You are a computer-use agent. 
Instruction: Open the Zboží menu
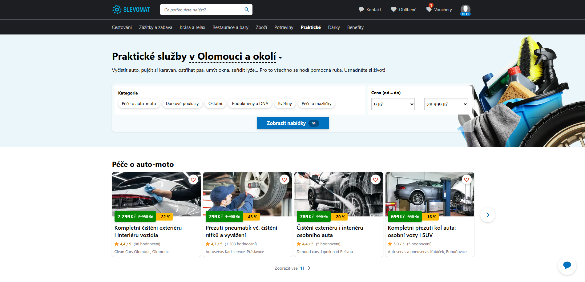[x=261, y=27]
